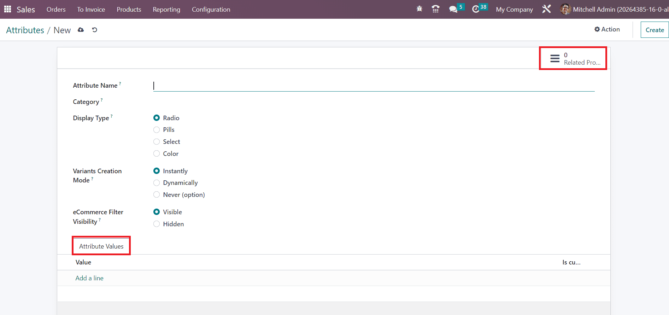The width and height of the screenshot is (669, 315).
Task: Click the Studio wrench tools icon
Action: [546, 9]
